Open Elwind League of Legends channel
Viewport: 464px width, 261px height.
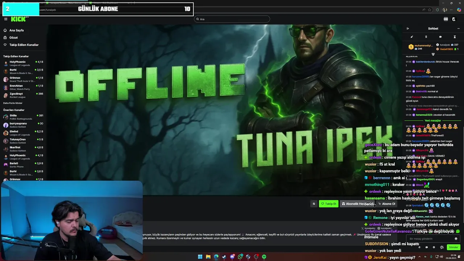(x=23, y=133)
